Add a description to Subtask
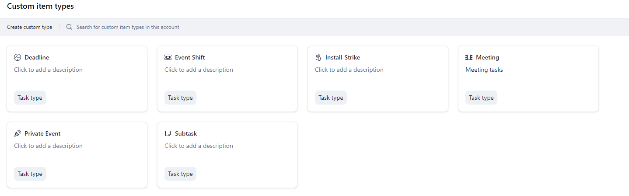 click(x=199, y=146)
